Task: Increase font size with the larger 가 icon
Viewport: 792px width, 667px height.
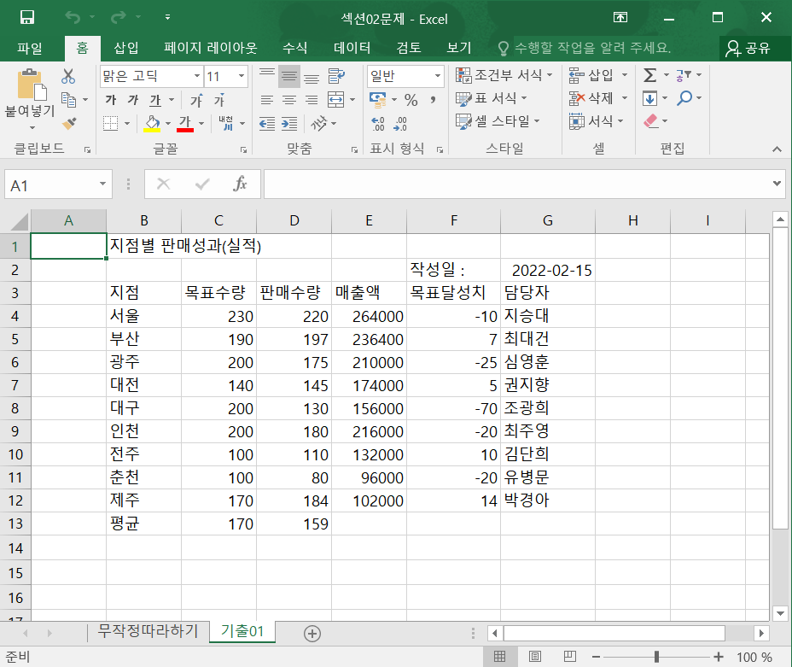Action: (196, 100)
